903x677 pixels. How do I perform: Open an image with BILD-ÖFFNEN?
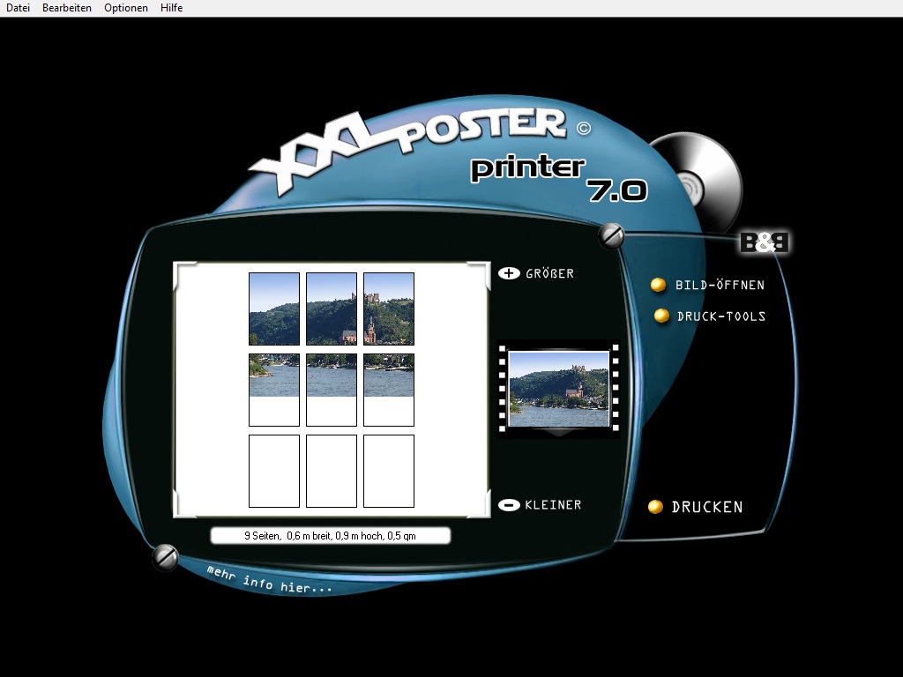[720, 285]
